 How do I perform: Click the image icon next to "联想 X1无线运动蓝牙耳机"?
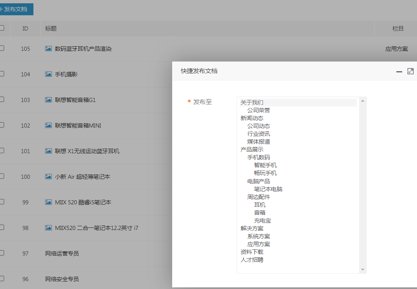[x=48, y=151]
